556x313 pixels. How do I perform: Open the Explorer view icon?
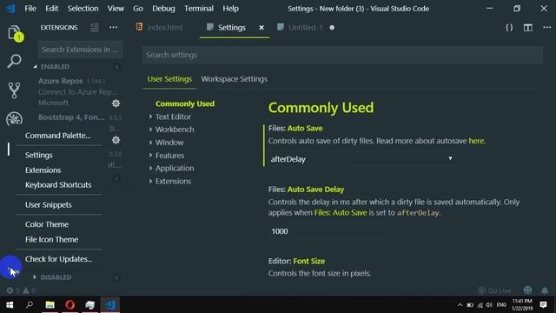14,33
